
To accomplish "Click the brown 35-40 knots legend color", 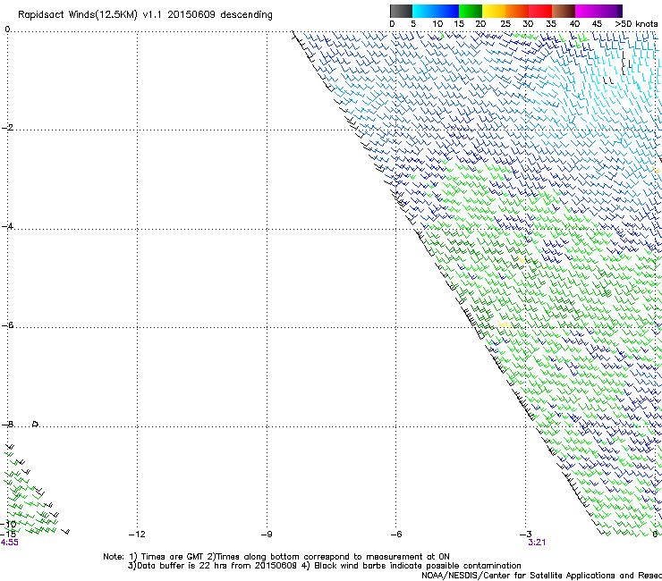I will point(564,11).
